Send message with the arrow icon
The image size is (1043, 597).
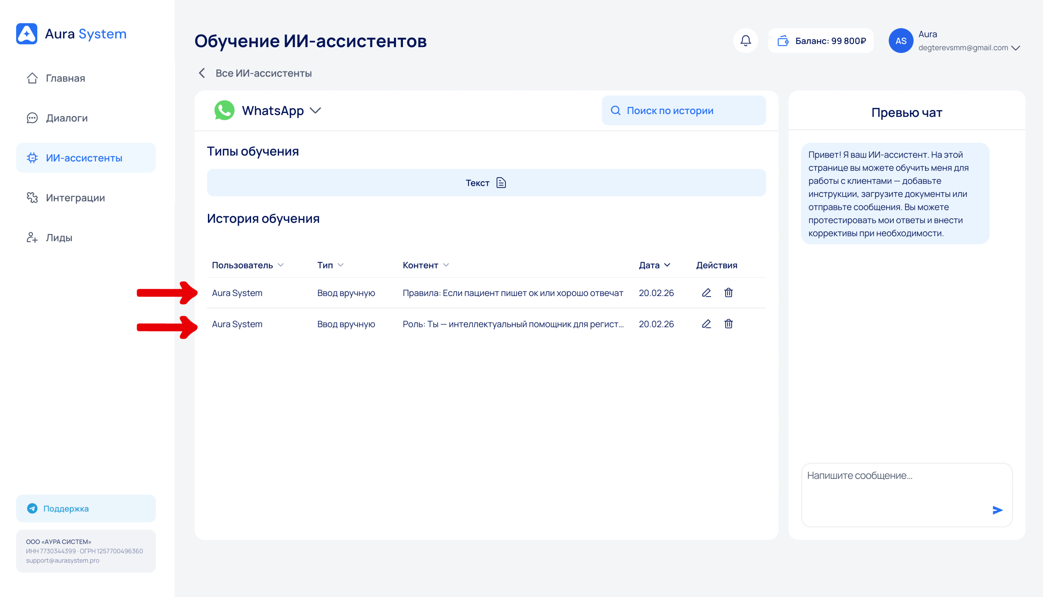[997, 510]
